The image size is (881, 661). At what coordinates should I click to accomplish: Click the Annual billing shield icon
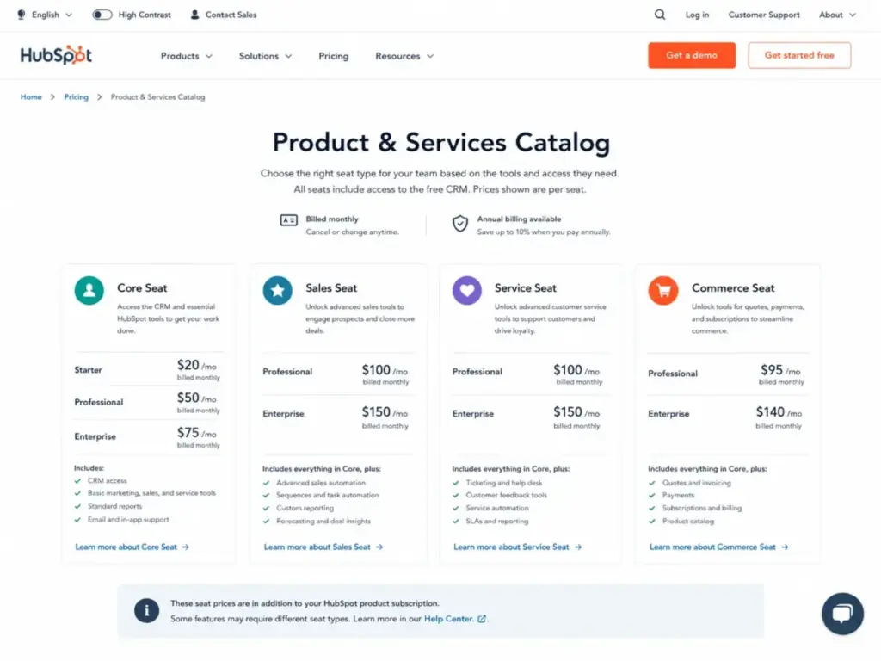coord(460,223)
